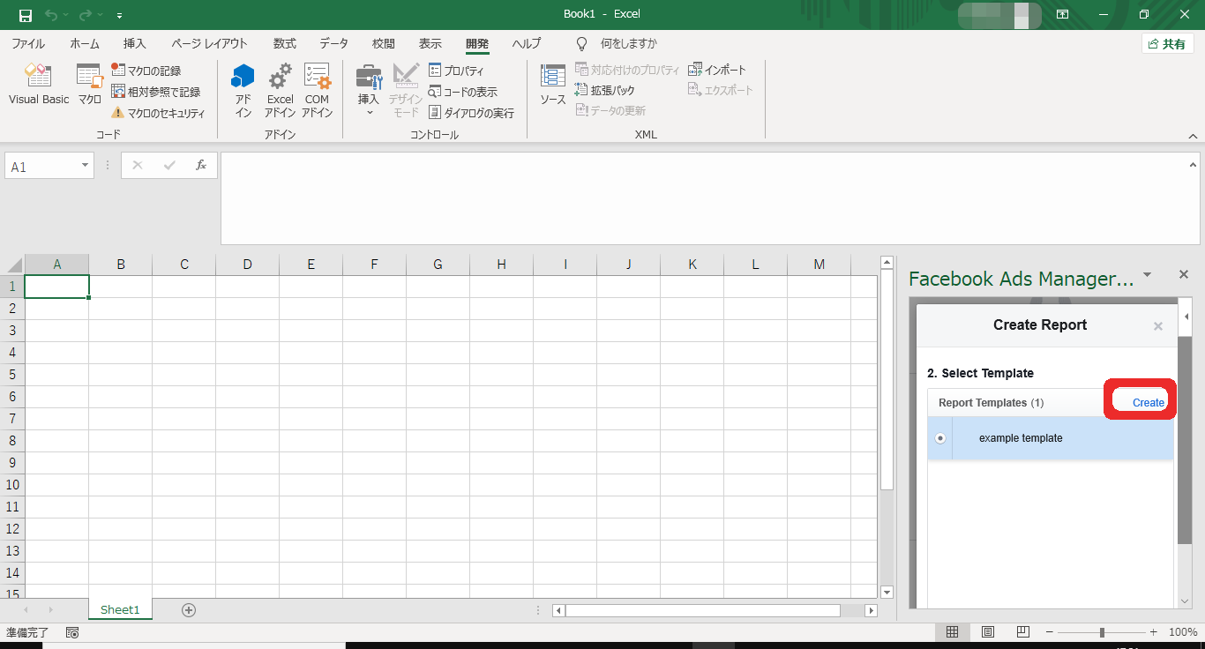Add a new sheet

click(189, 609)
